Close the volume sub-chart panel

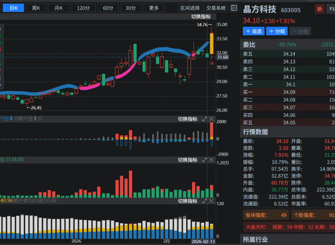coord(211,160)
